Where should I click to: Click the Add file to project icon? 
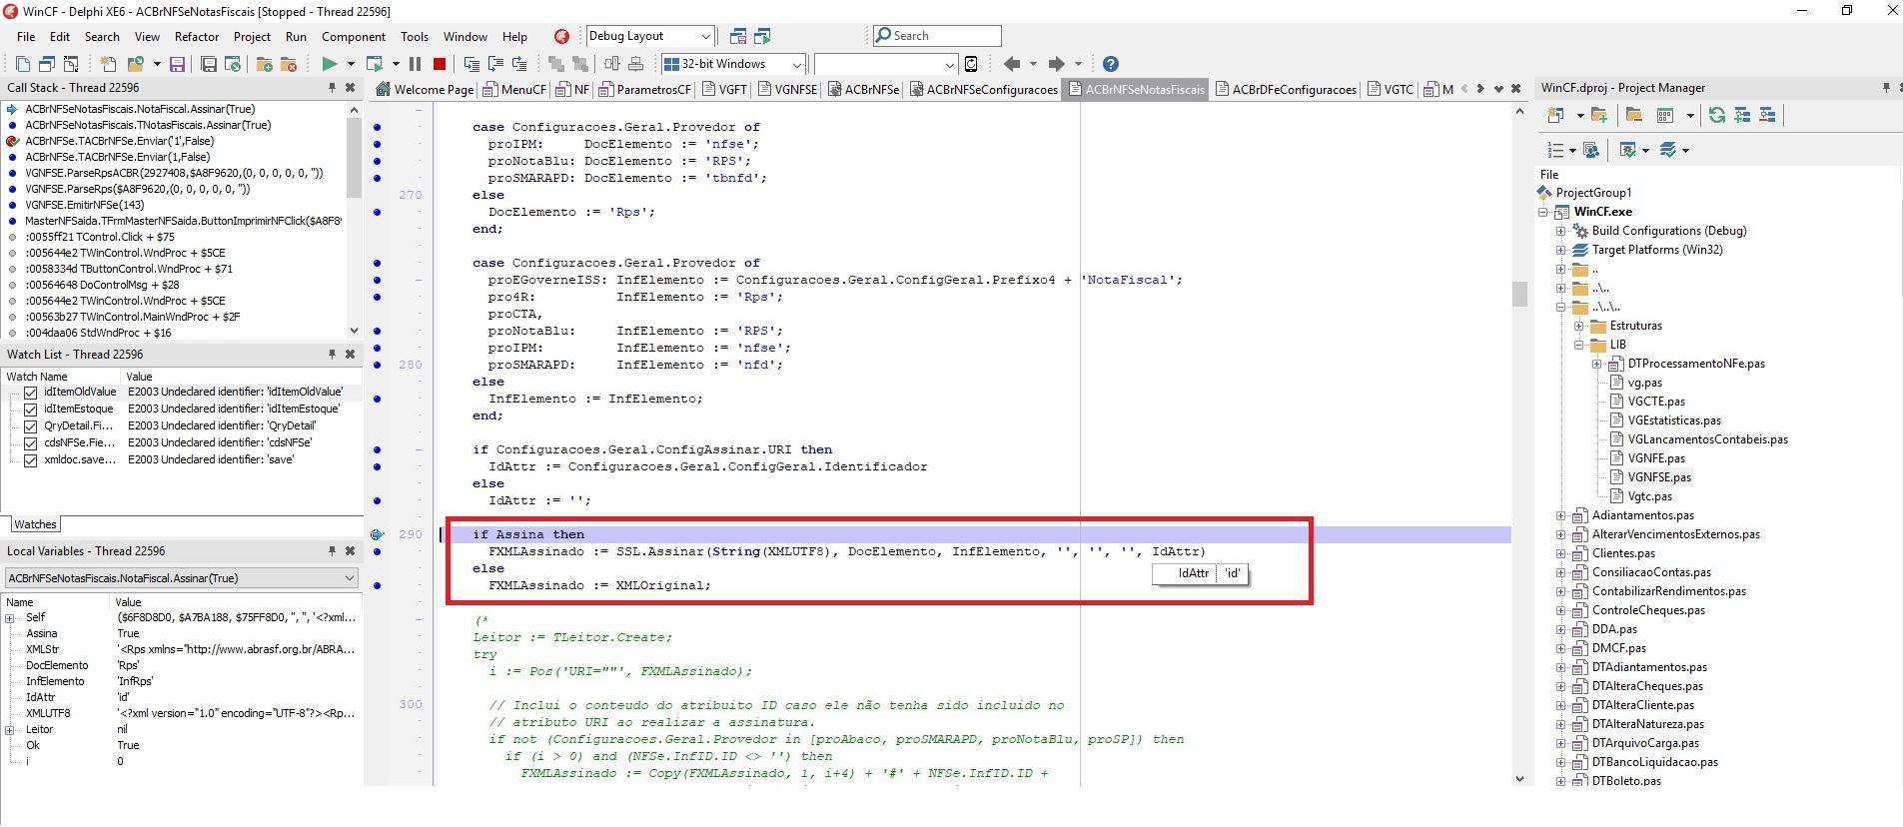[x=264, y=64]
